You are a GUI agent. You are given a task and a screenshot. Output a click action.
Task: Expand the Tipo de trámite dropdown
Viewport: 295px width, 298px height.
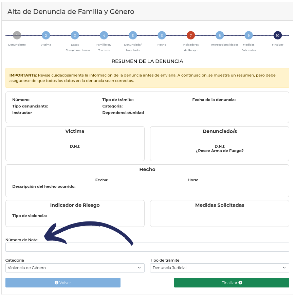tap(220, 268)
